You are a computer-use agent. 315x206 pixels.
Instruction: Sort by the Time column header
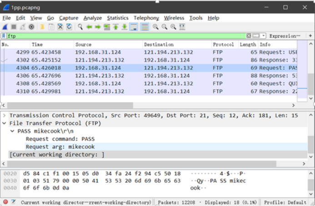click(x=52, y=44)
